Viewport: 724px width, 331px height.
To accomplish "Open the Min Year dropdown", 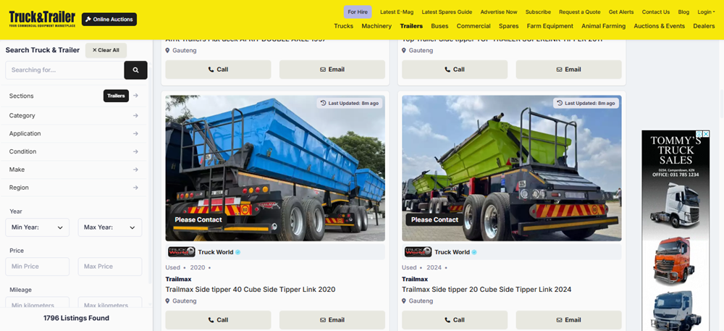I will (38, 227).
